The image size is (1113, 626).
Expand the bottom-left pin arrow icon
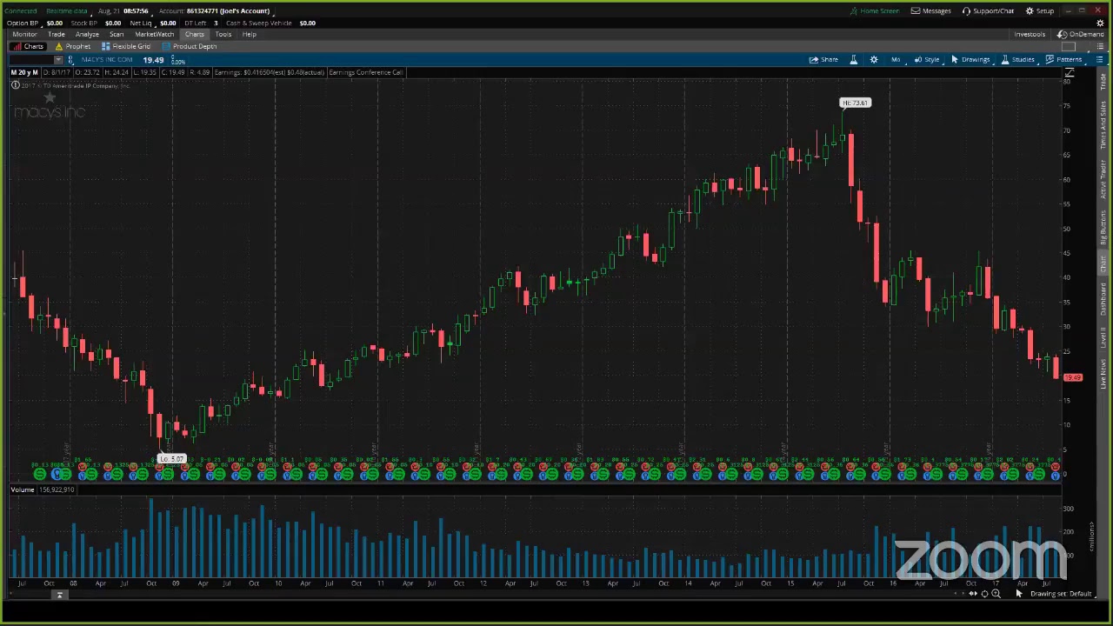pyautogui.click(x=59, y=595)
